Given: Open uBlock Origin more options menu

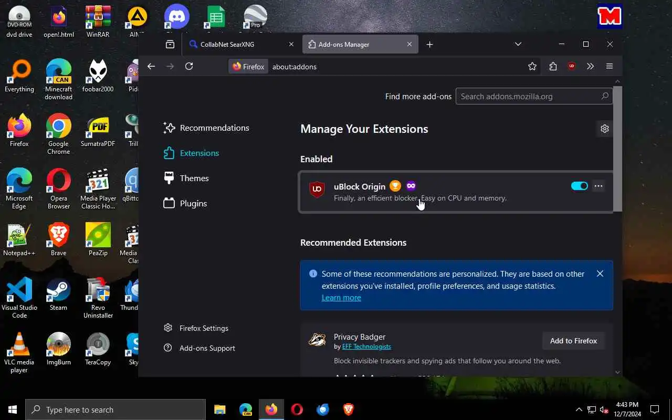Looking at the screenshot, I should pyautogui.click(x=598, y=186).
